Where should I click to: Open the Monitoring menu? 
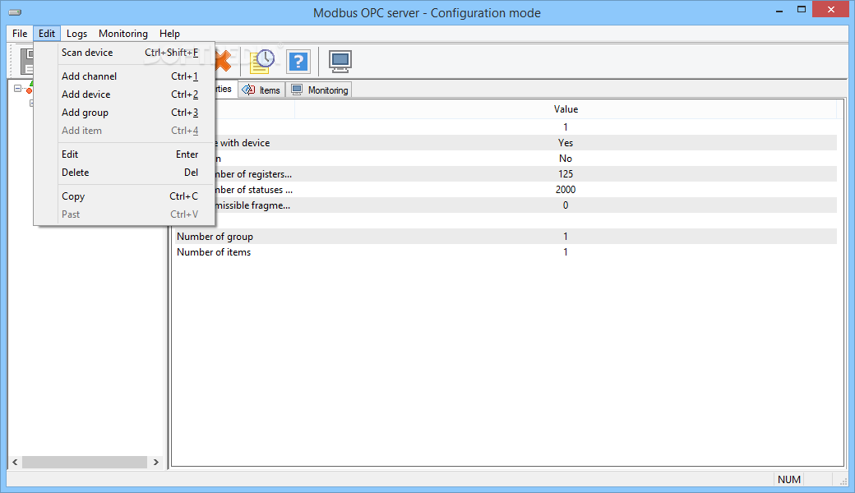(x=123, y=33)
